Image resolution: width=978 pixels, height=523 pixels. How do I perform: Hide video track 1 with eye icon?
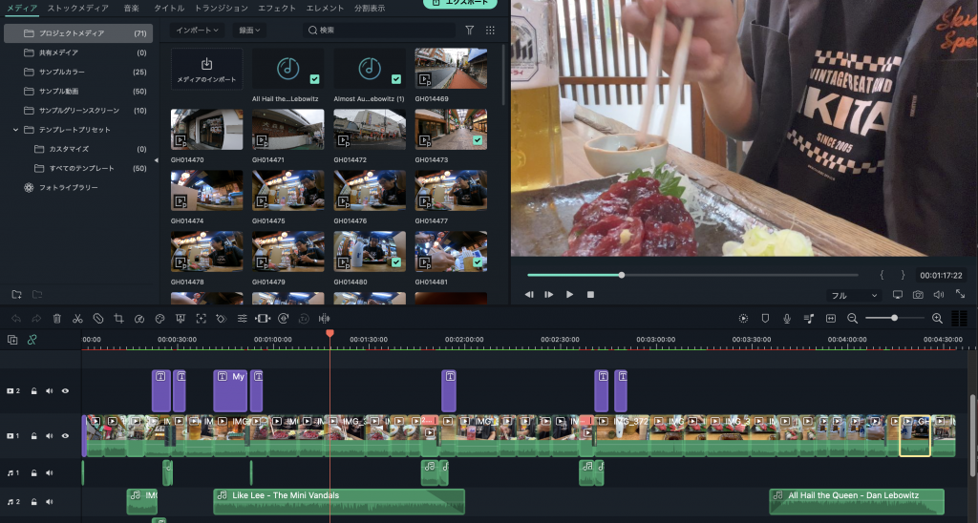coord(65,436)
